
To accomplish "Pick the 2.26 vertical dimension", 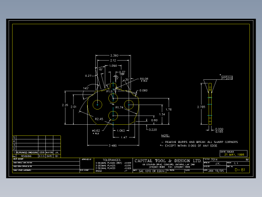I will coord(65,105).
